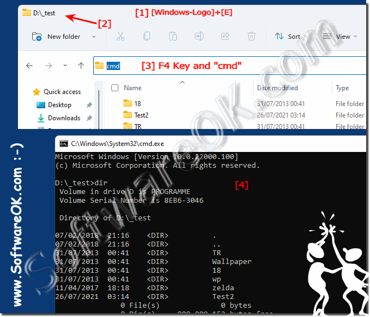The width and height of the screenshot is (370, 317).
Task: Click the New folder button
Action: [56, 37]
